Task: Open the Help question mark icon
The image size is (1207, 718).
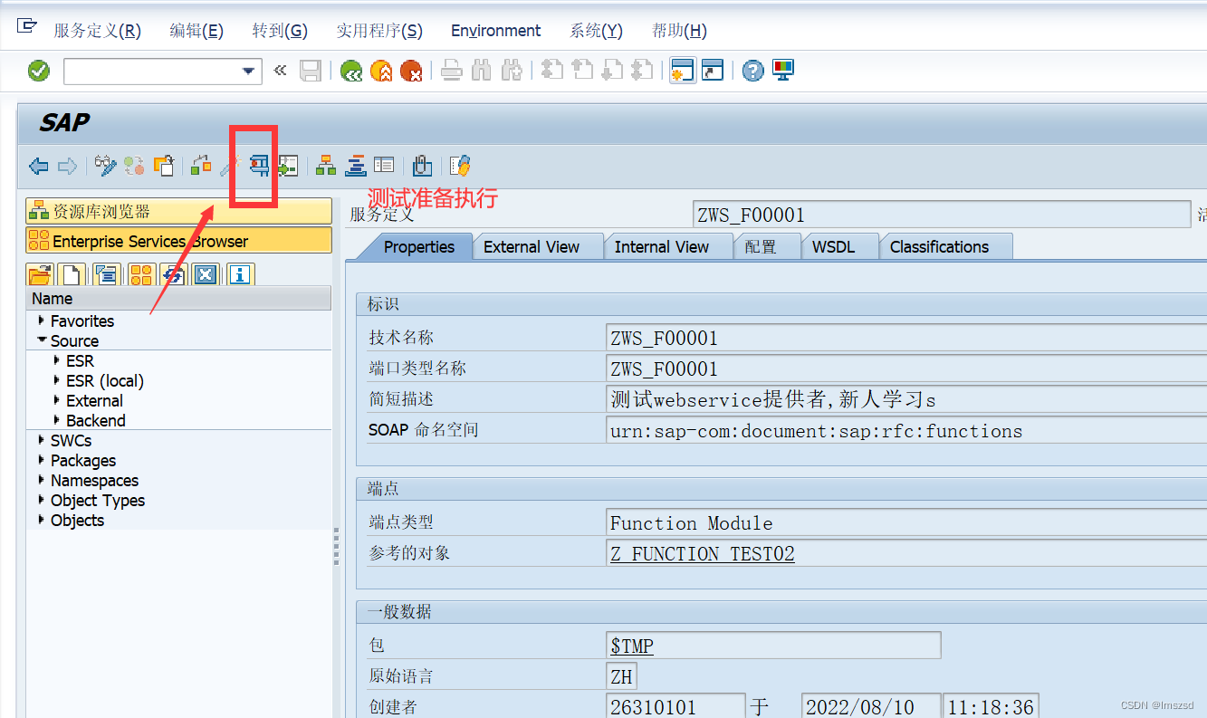Action: (x=753, y=71)
